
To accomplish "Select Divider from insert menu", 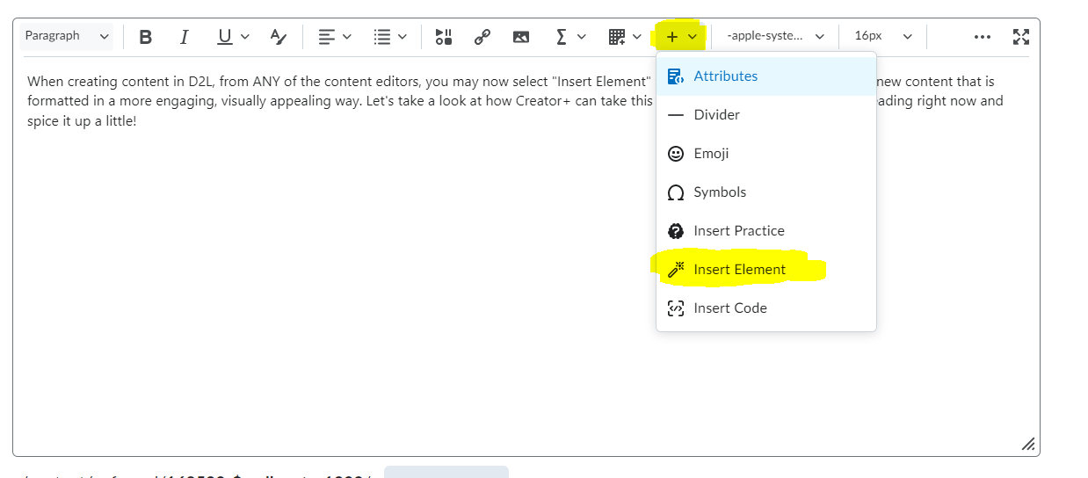I will pyautogui.click(x=766, y=115).
